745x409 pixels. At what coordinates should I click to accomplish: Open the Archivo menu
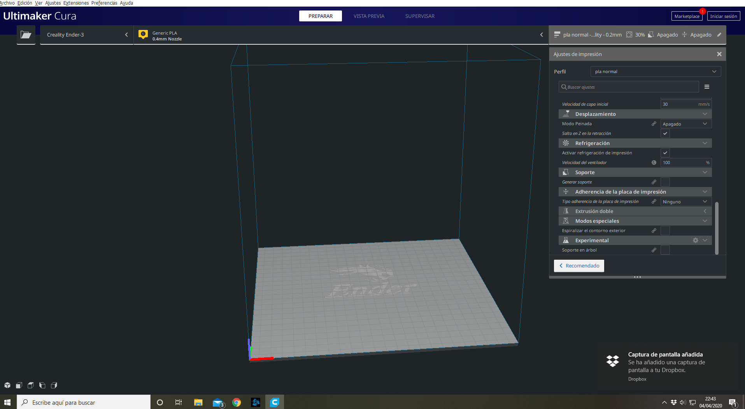coord(7,3)
